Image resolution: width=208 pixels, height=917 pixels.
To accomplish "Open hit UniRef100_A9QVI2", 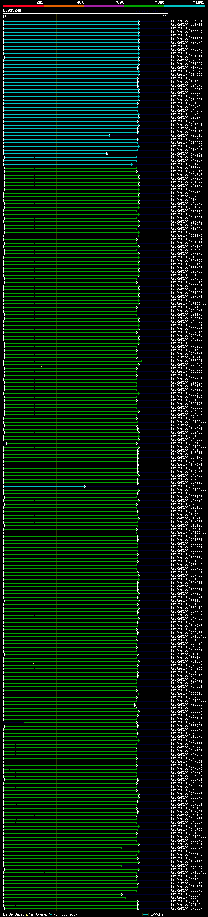I will (187, 136).
